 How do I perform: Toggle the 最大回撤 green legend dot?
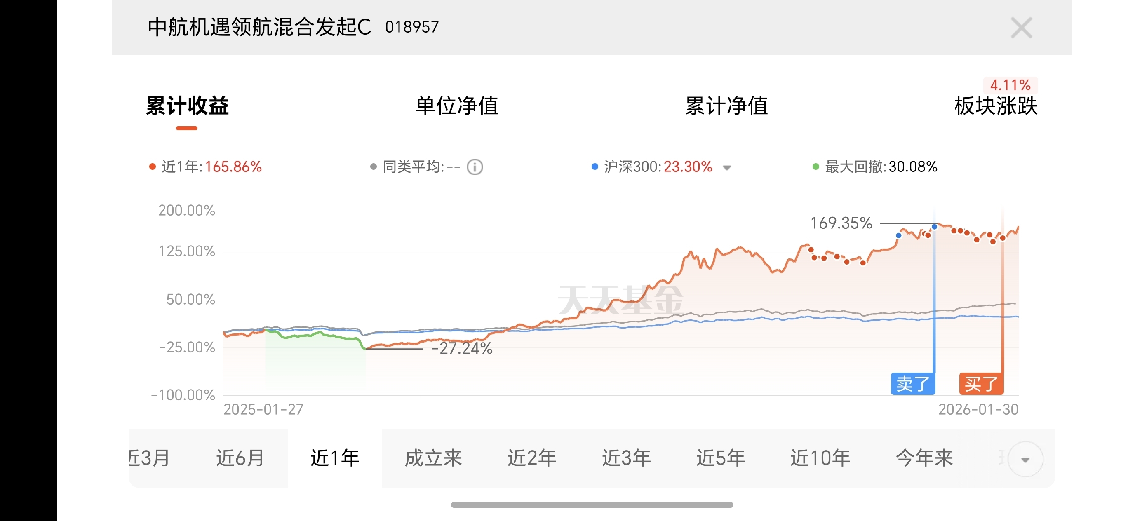point(816,167)
